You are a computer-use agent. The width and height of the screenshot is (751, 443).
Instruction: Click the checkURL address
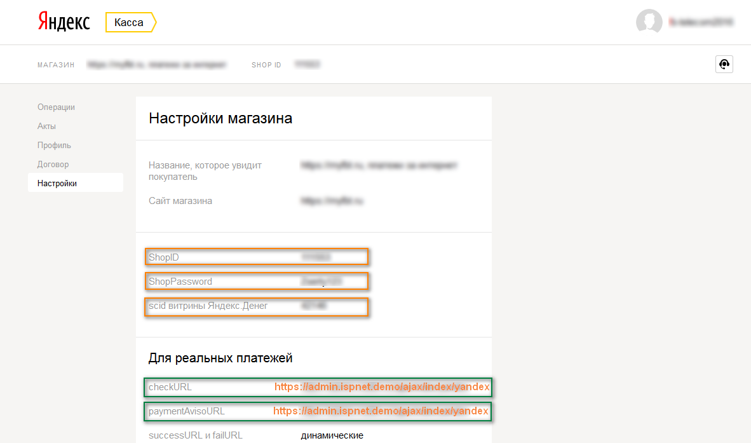coord(381,387)
